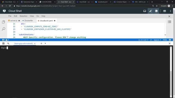175x98 pixels.
Task: Open the Go menu
Action: point(38,16)
